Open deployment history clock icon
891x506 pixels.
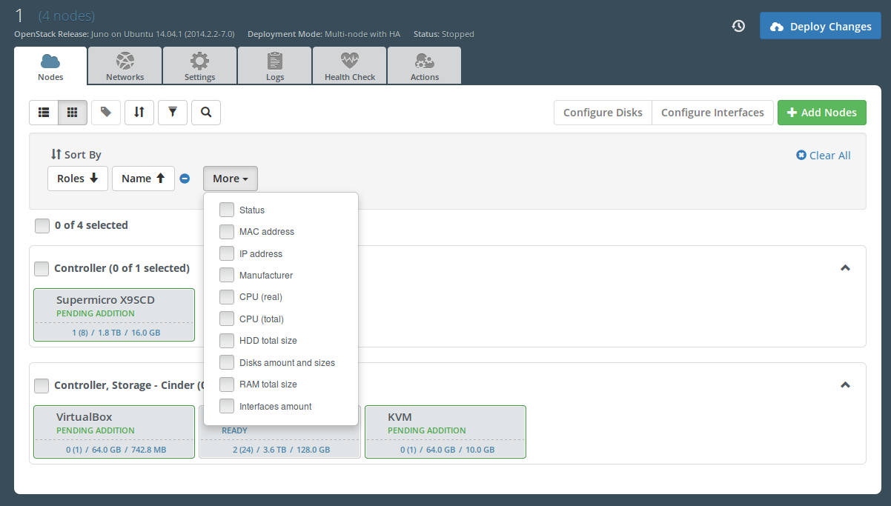(x=738, y=26)
